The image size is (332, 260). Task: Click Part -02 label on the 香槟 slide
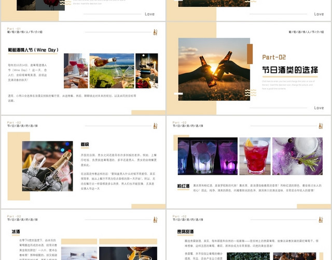point(14,123)
